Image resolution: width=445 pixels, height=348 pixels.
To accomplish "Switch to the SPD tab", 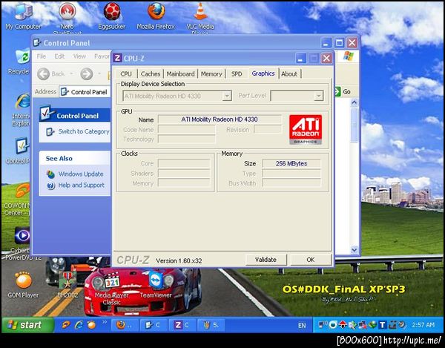I will pyautogui.click(x=237, y=74).
